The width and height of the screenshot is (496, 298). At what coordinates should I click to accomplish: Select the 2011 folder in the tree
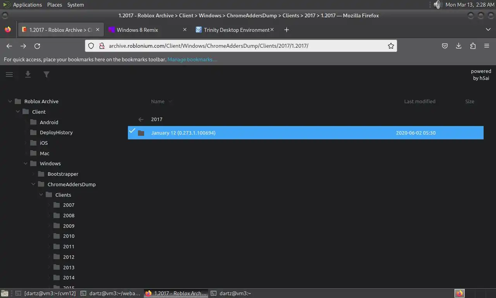coord(69,246)
